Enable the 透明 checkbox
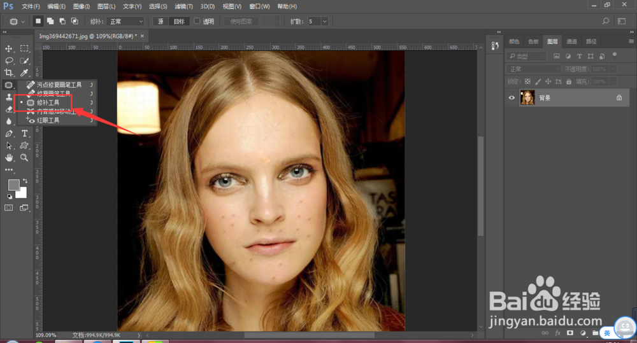The image size is (637, 343). click(197, 21)
